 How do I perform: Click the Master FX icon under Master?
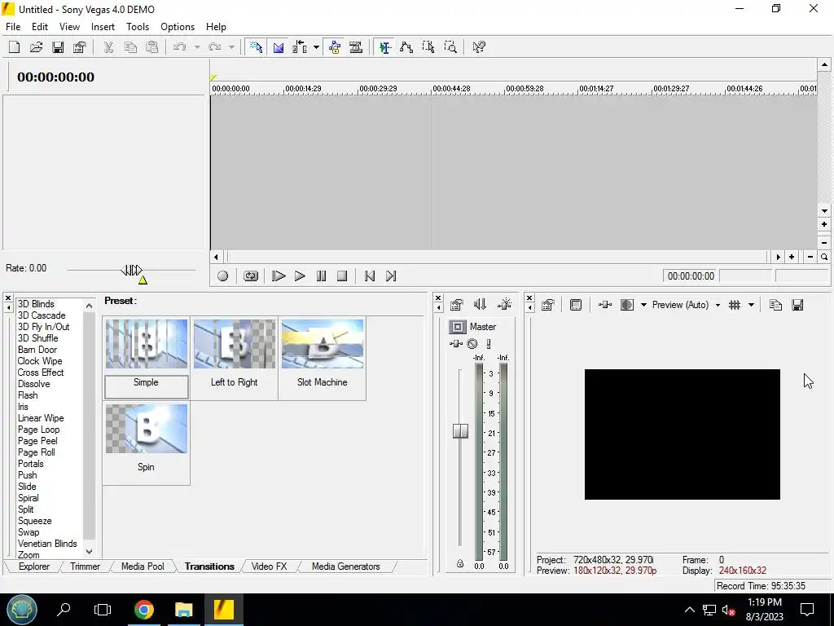(456, 344)
